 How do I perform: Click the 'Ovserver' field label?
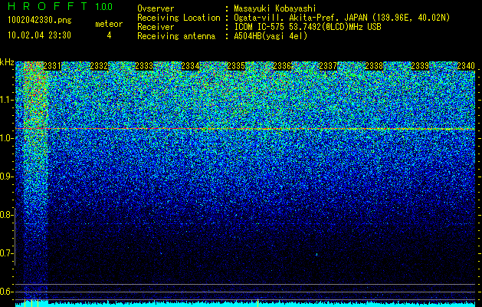(x=156, y=8)
